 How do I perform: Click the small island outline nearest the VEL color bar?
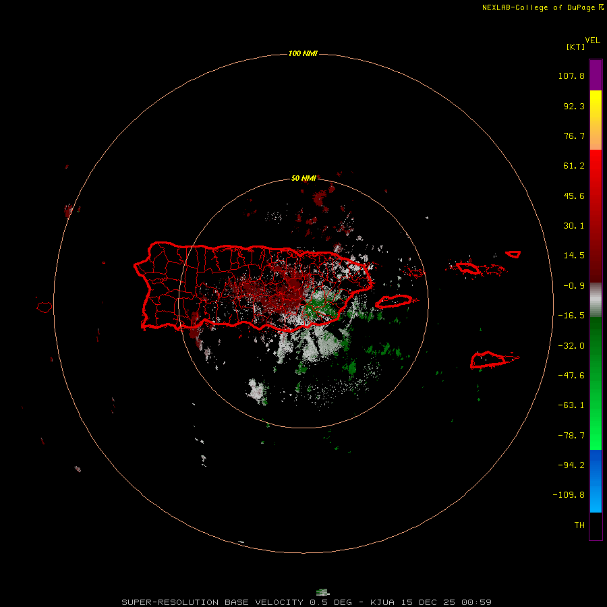pyautogui.click(x=513, y=254)
